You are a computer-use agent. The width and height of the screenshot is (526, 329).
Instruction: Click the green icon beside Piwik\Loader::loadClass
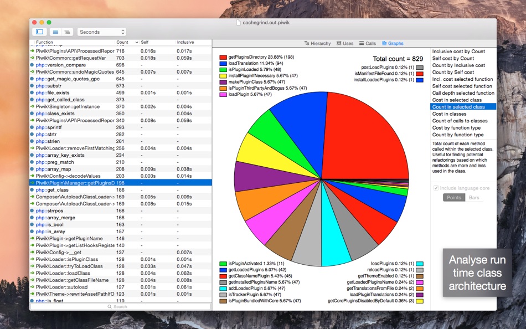32,273
